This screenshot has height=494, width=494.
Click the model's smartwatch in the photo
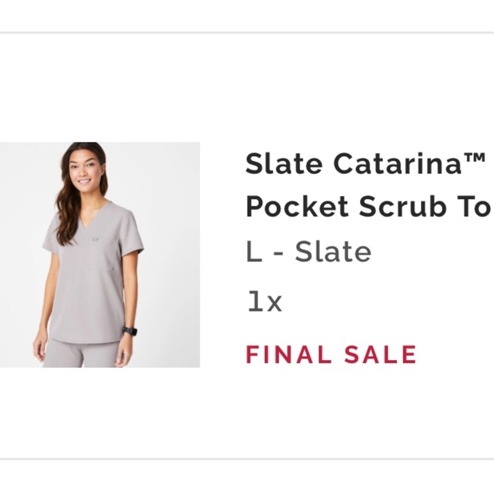130,331
